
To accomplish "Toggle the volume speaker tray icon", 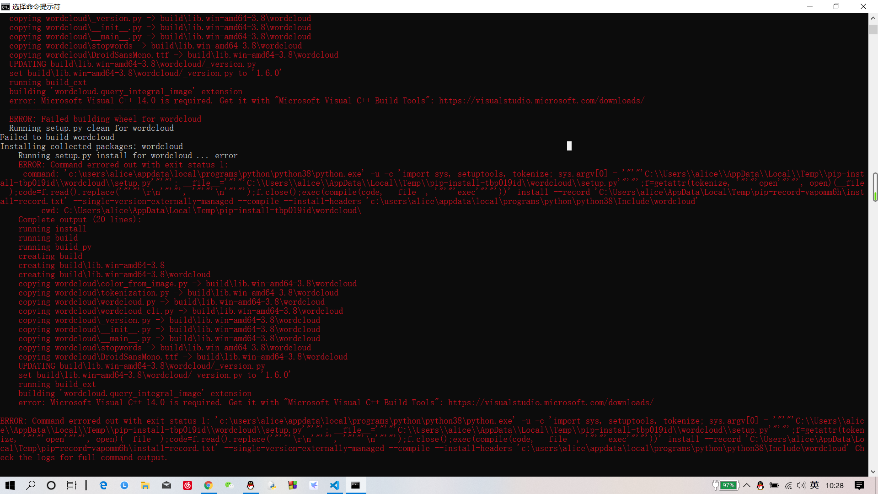I will click(x=801, y=485).
